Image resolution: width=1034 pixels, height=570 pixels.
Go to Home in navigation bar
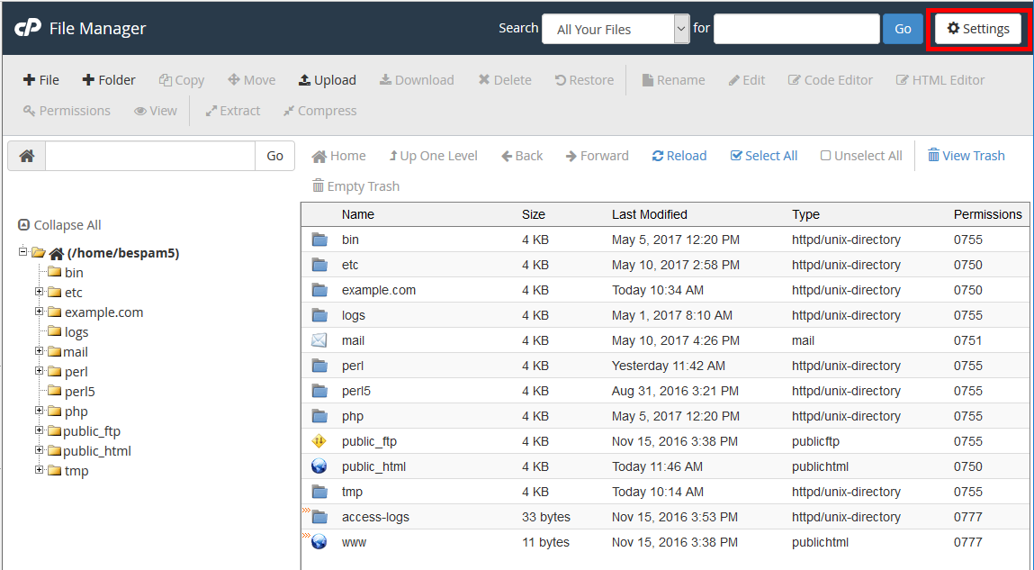[339, 156]
